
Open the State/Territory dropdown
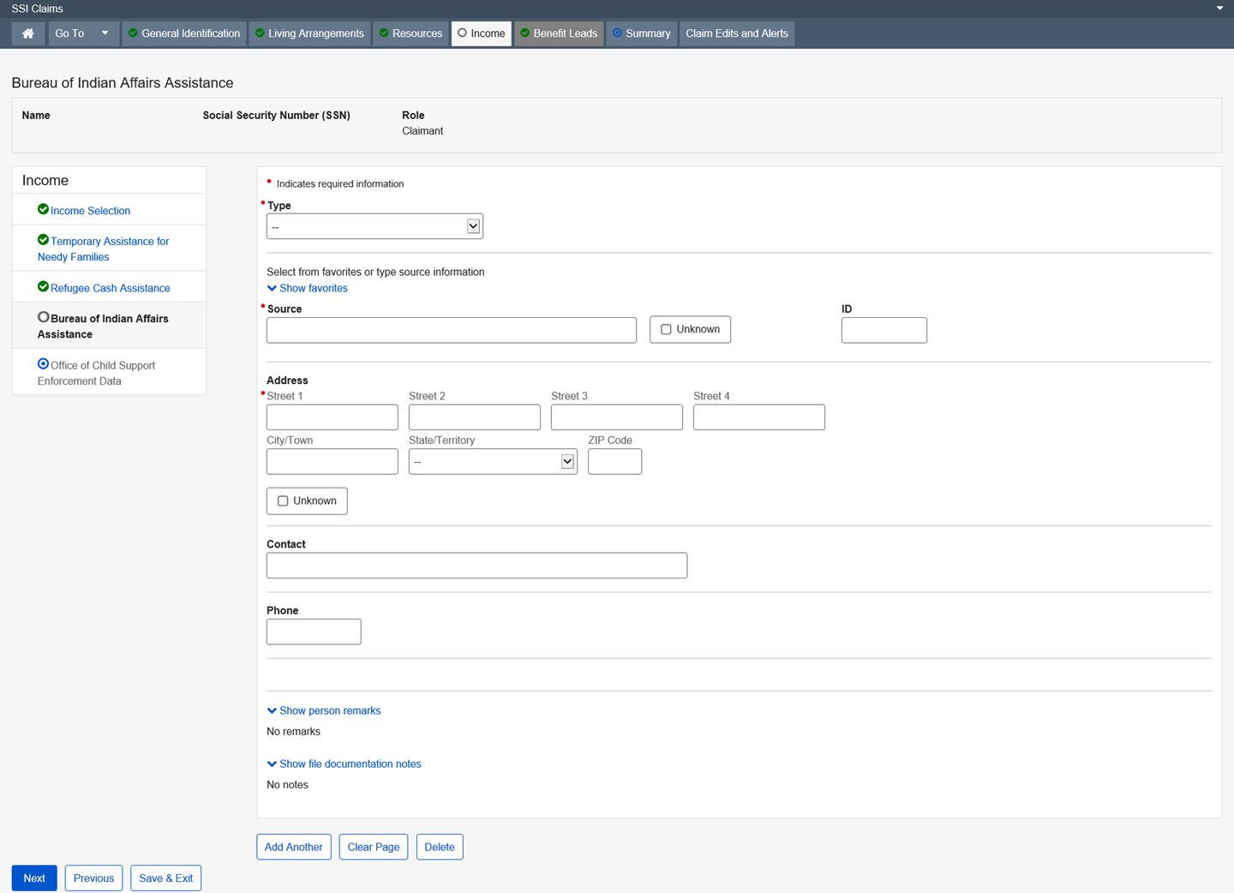492,462
